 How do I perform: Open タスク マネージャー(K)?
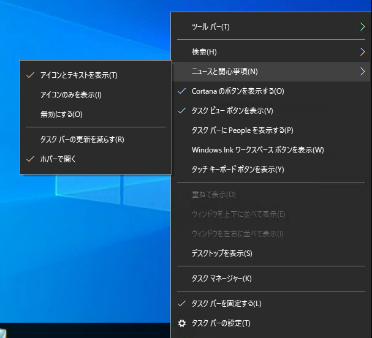pos(271,279)
